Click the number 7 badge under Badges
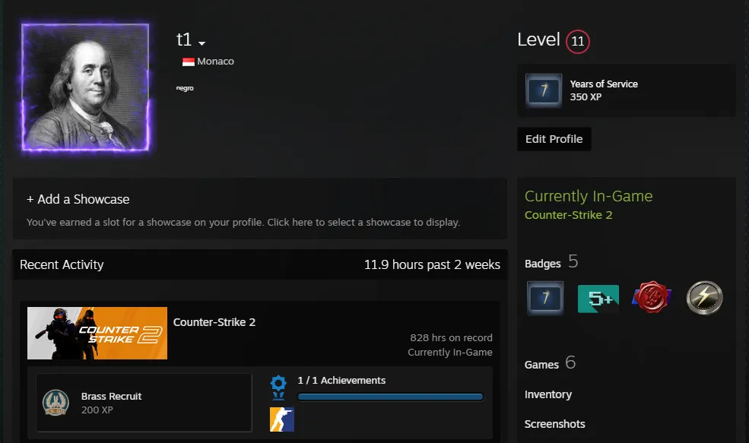The width and height of the screenshot is (749, 443). pos(545,298)
